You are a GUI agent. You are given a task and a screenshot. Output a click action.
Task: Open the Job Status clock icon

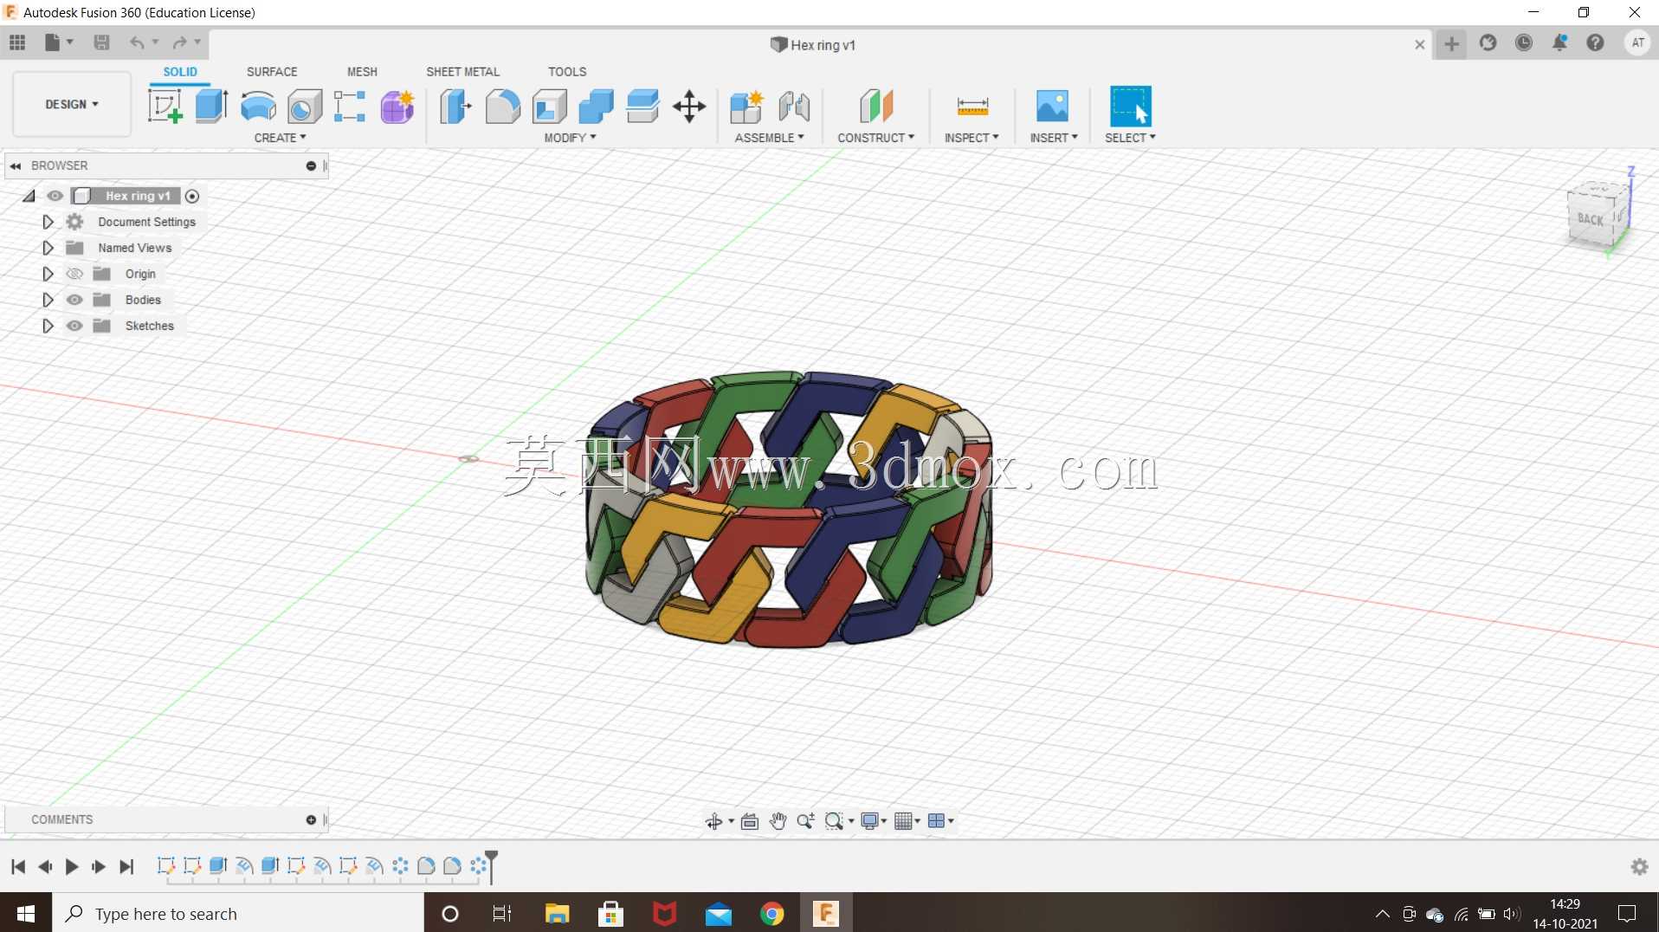click(x=1524, y=42)
